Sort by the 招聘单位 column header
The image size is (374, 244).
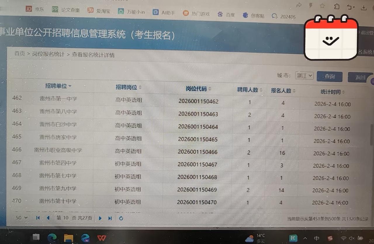tap(58, 86)
